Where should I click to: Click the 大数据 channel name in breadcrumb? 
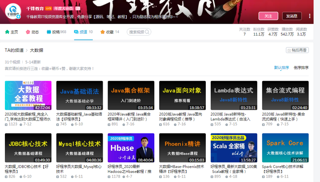[36, 50]
